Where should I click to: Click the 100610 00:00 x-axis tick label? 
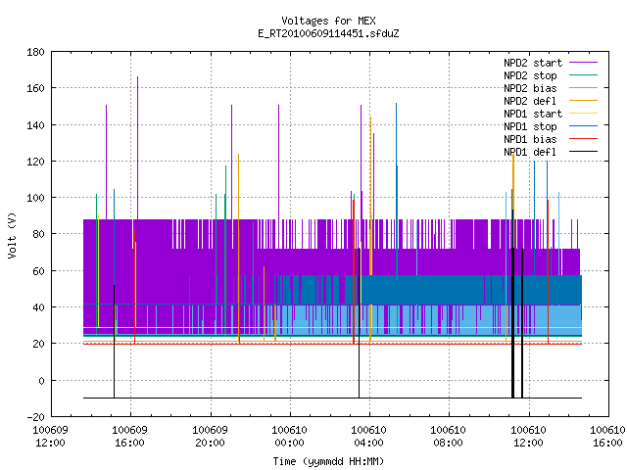[289, 437]
